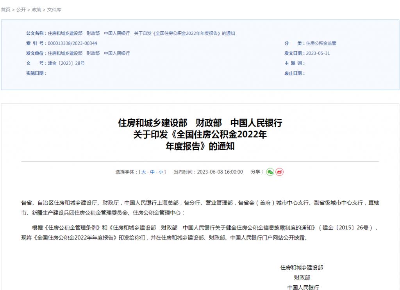Set font size to small (小)
This screenshot has height=290, width=400.
161,172
